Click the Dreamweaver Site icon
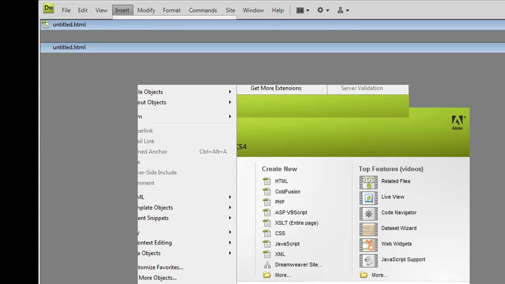 267,265
